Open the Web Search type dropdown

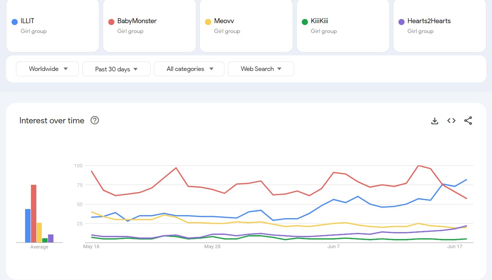pos(261,69)
